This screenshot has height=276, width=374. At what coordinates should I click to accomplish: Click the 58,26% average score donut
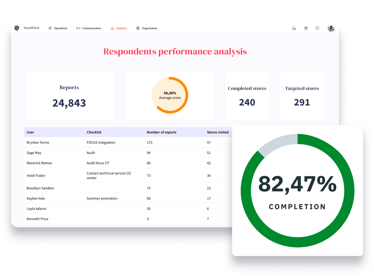[170, 95]
